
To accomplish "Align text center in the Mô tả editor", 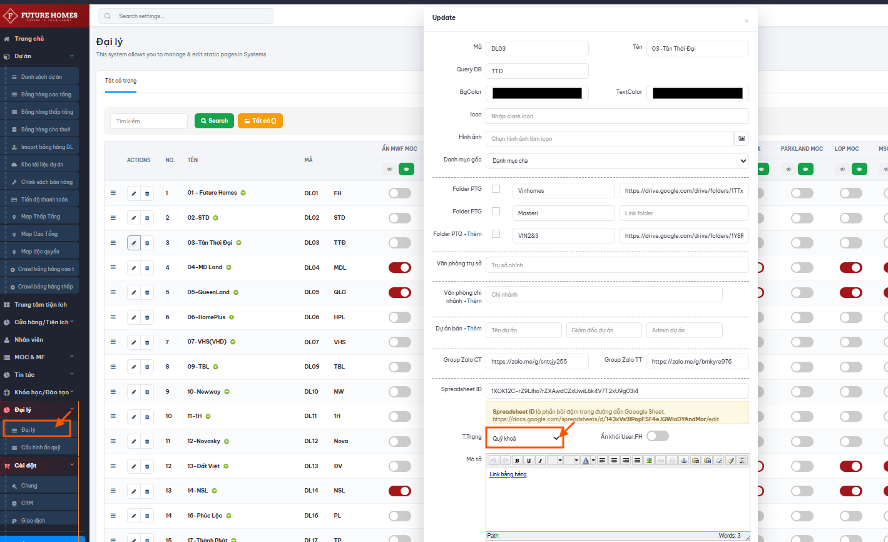I will click(x=614, y=461).
